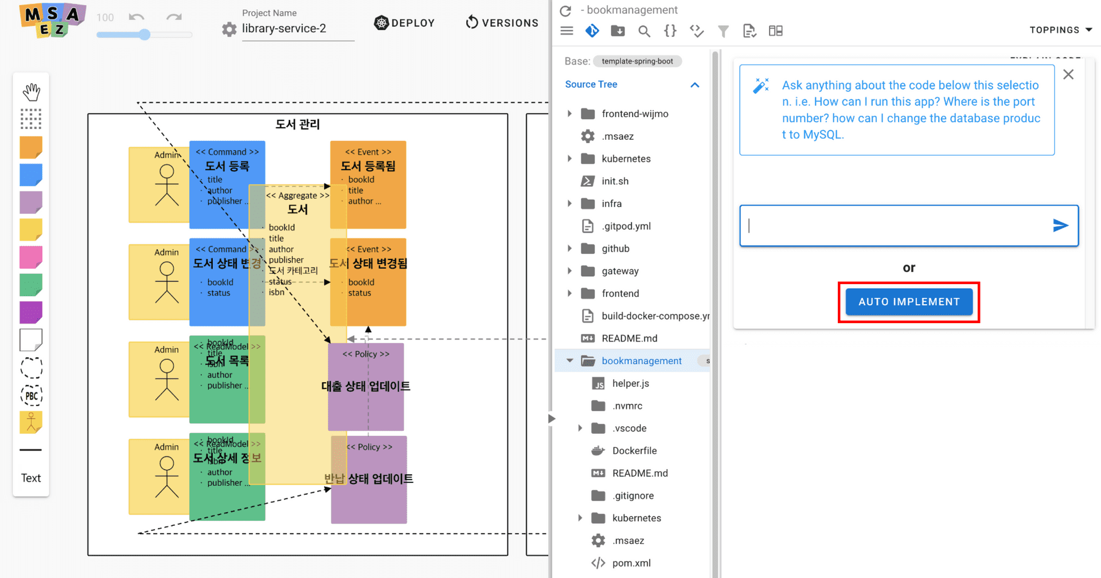
Task: Click the reload icon beside bookmanagement title
Action: [x=565, y=11]
